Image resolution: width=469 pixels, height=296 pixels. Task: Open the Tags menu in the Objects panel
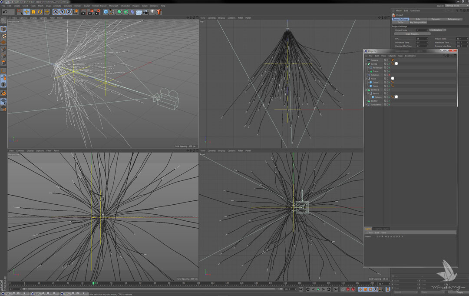coord(400,56)
